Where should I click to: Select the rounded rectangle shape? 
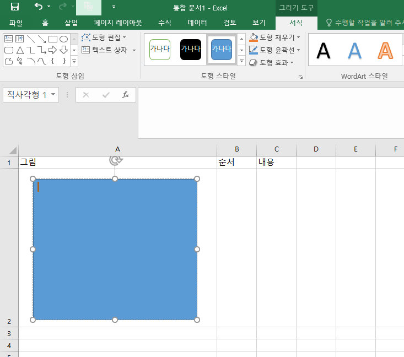point(9,50)
